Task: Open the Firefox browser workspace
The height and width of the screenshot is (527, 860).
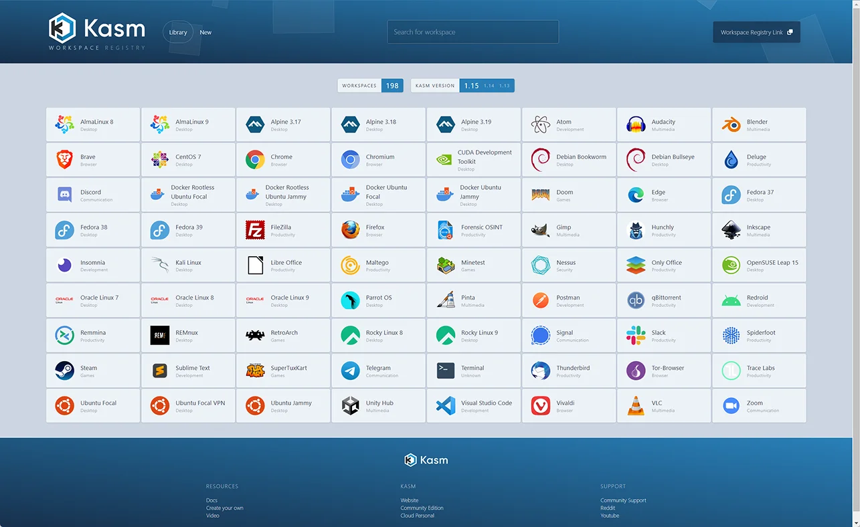Action: (378, 229)
